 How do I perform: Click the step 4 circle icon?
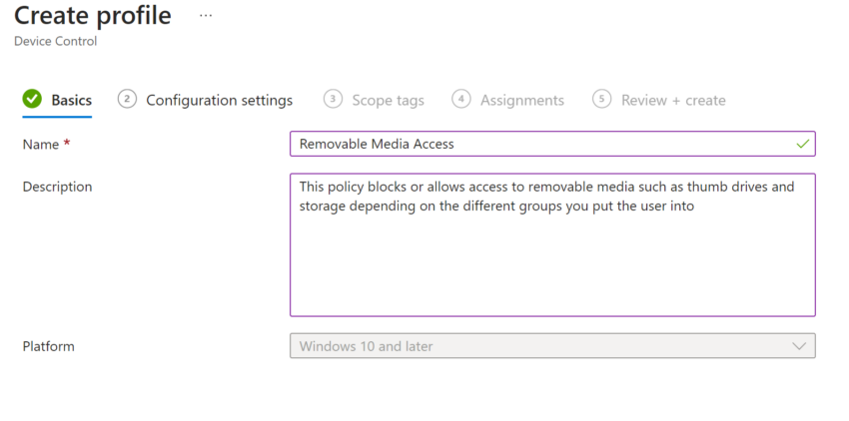(x=461, y=99)
